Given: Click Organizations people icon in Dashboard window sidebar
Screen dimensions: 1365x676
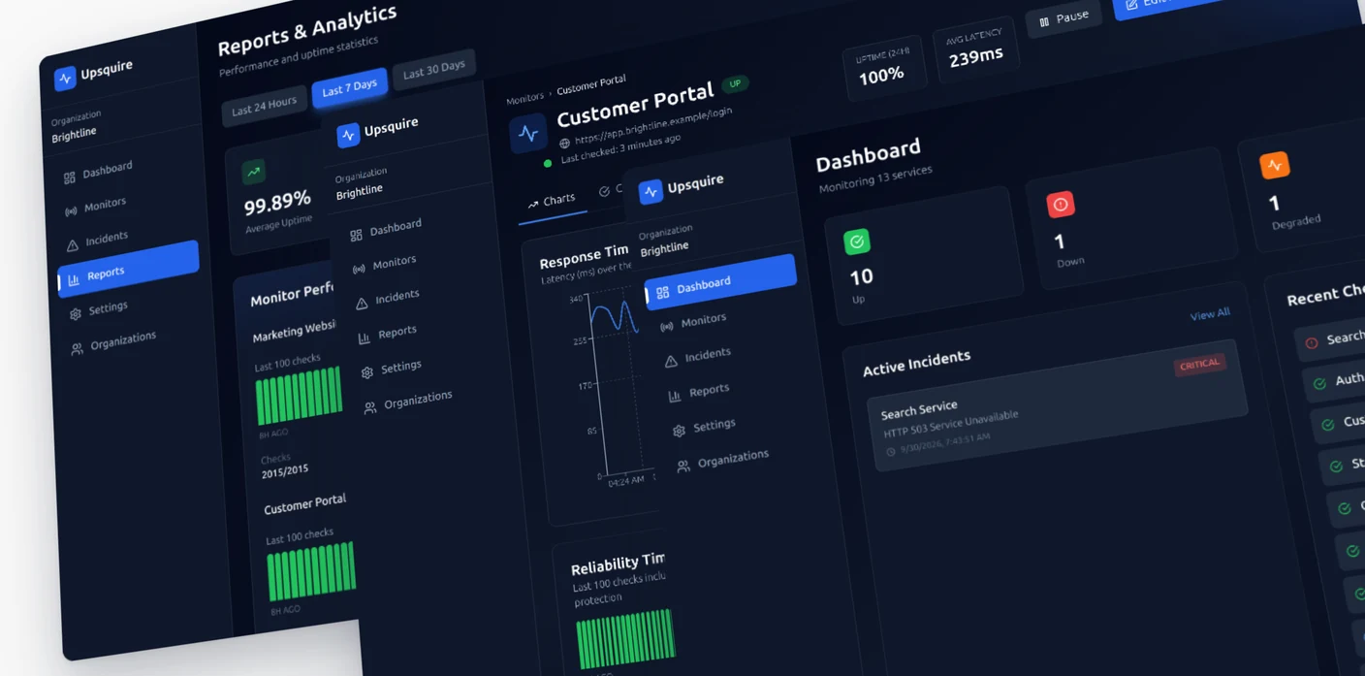Looking at the screenshot, I should click(683, 467).
